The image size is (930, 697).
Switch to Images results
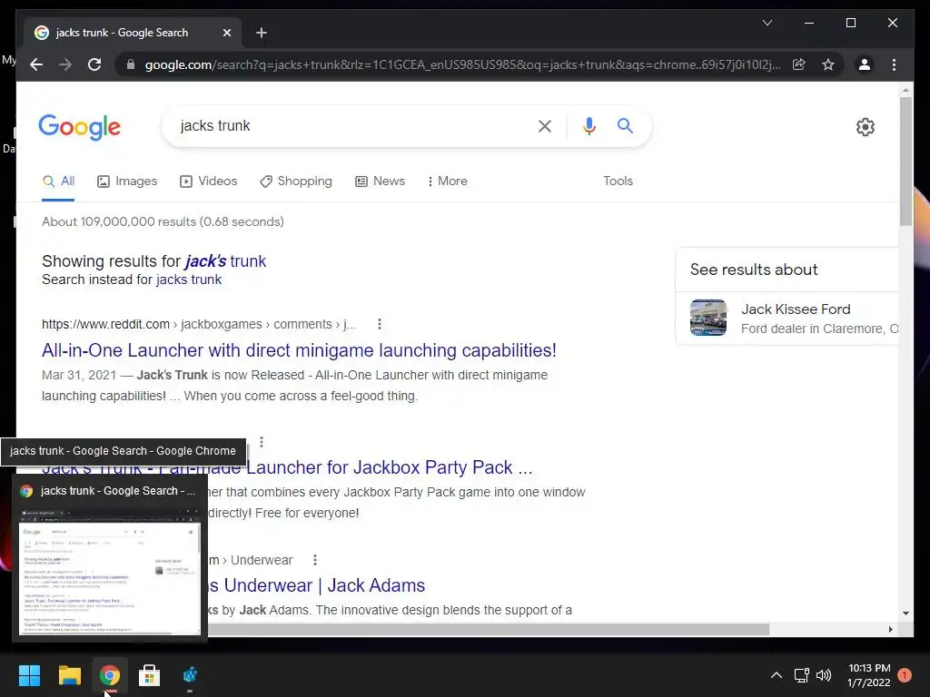(127, 181)
